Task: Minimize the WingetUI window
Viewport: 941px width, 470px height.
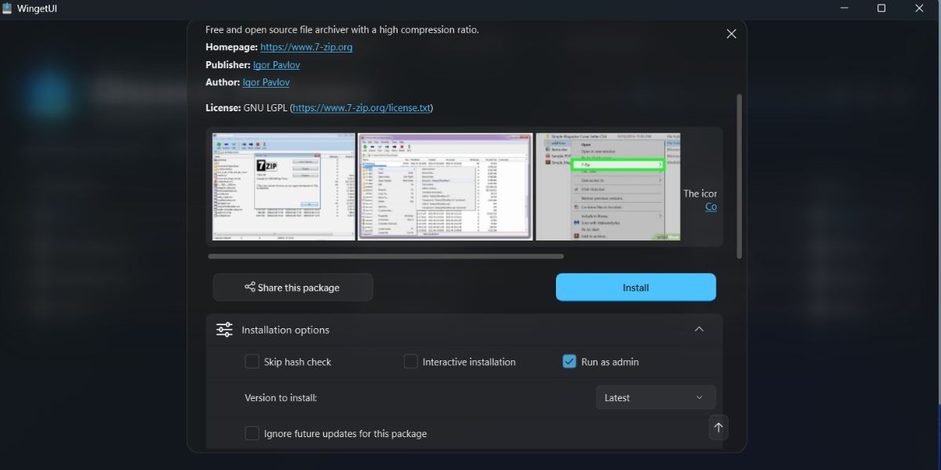Action: pos(843,8)
